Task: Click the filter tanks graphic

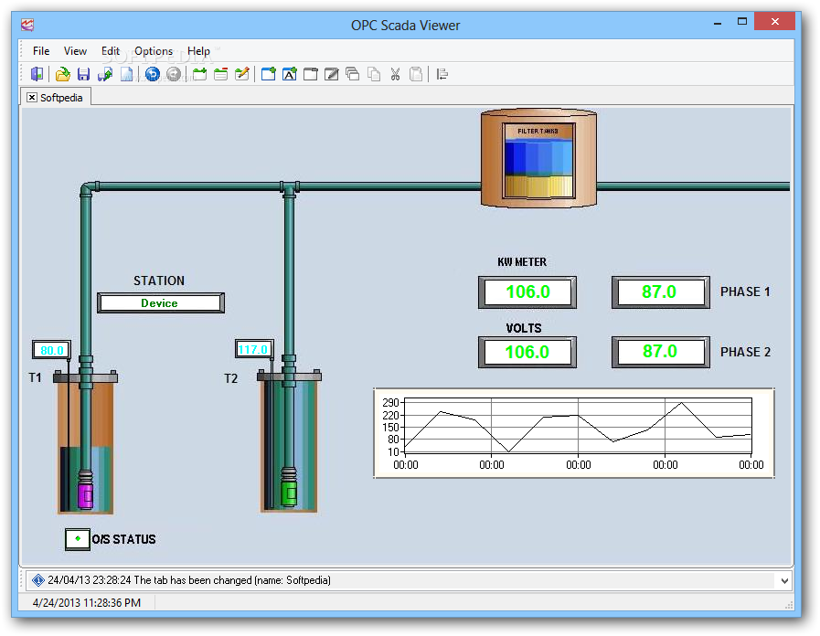Action: (x=538, y=158)
